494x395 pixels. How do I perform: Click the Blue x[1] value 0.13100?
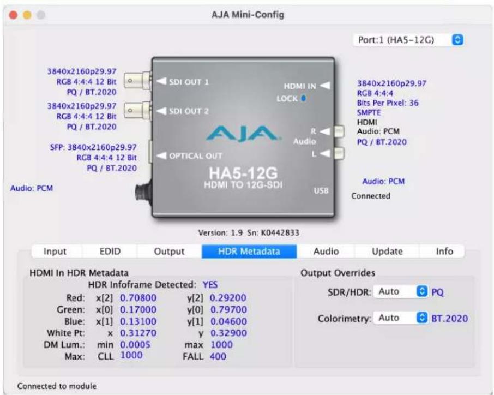[138, 321]
